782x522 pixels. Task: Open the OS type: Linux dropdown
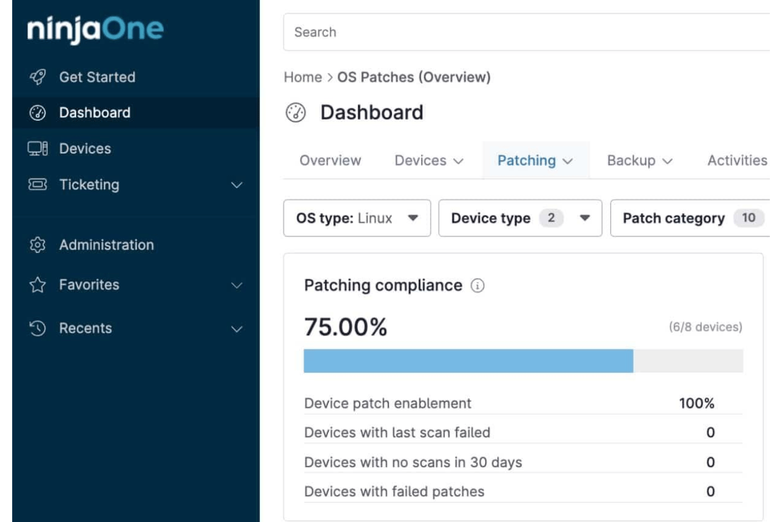(x=357, y=218)
